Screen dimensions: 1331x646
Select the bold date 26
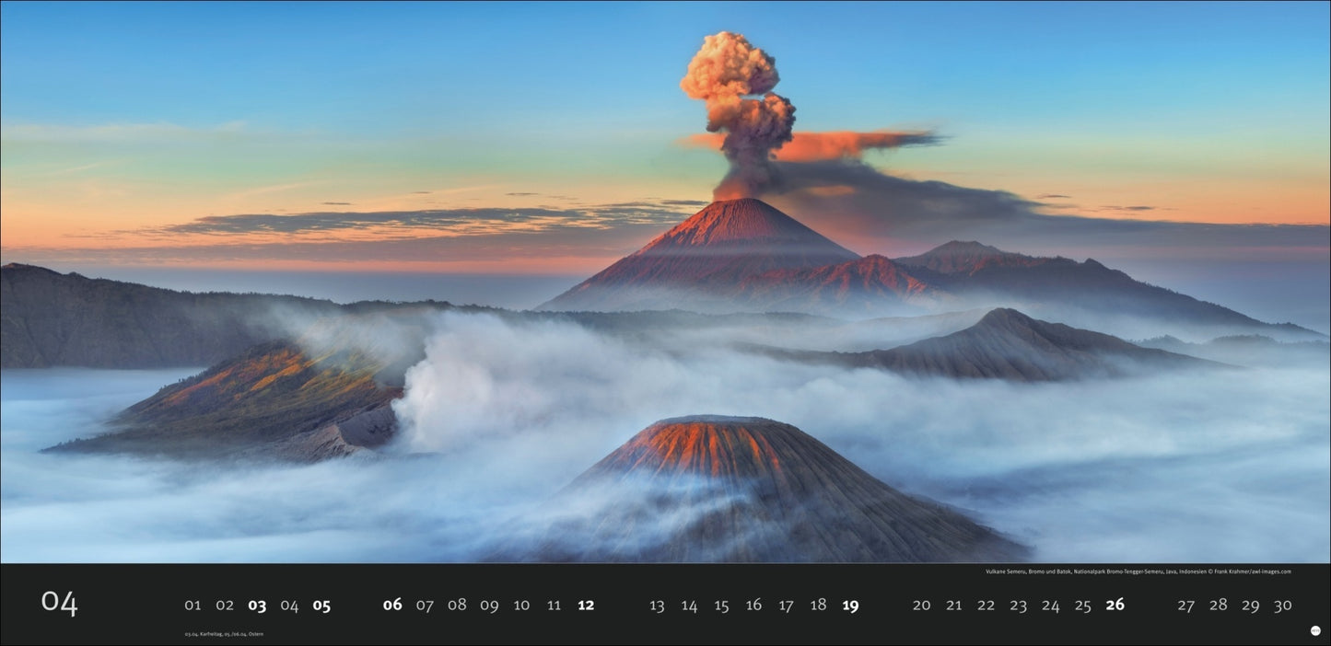[x=1115, y=606]
